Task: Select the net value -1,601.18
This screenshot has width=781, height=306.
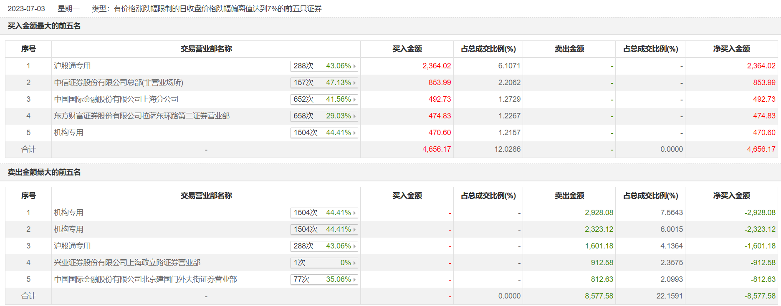Action: [760, 246]
